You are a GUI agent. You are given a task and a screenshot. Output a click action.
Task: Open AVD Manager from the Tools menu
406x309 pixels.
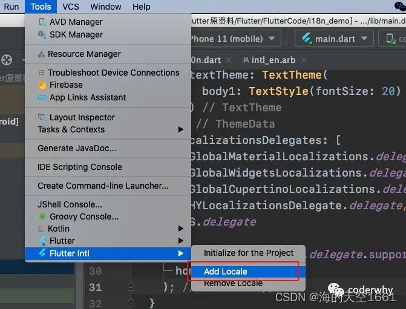(x=108, y=22)
